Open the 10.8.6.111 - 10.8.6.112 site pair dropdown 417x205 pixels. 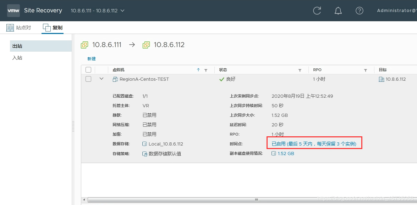[x=98, y=11]
